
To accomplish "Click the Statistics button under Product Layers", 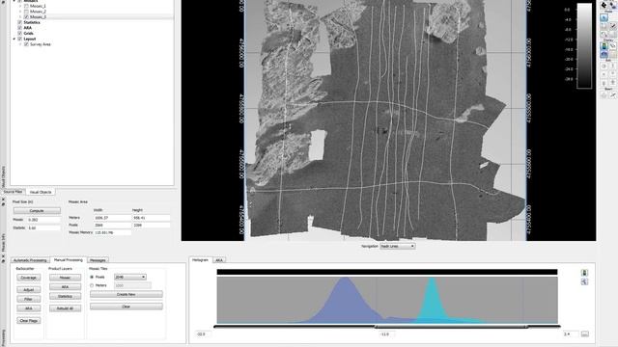I will point(65,296).
